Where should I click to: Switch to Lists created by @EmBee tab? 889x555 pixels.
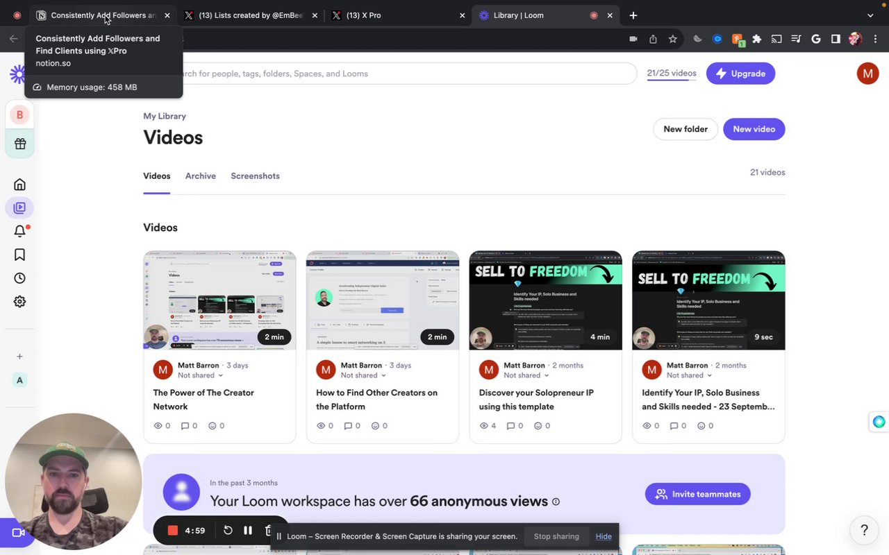pyautogui.click(x=251, y=15)
